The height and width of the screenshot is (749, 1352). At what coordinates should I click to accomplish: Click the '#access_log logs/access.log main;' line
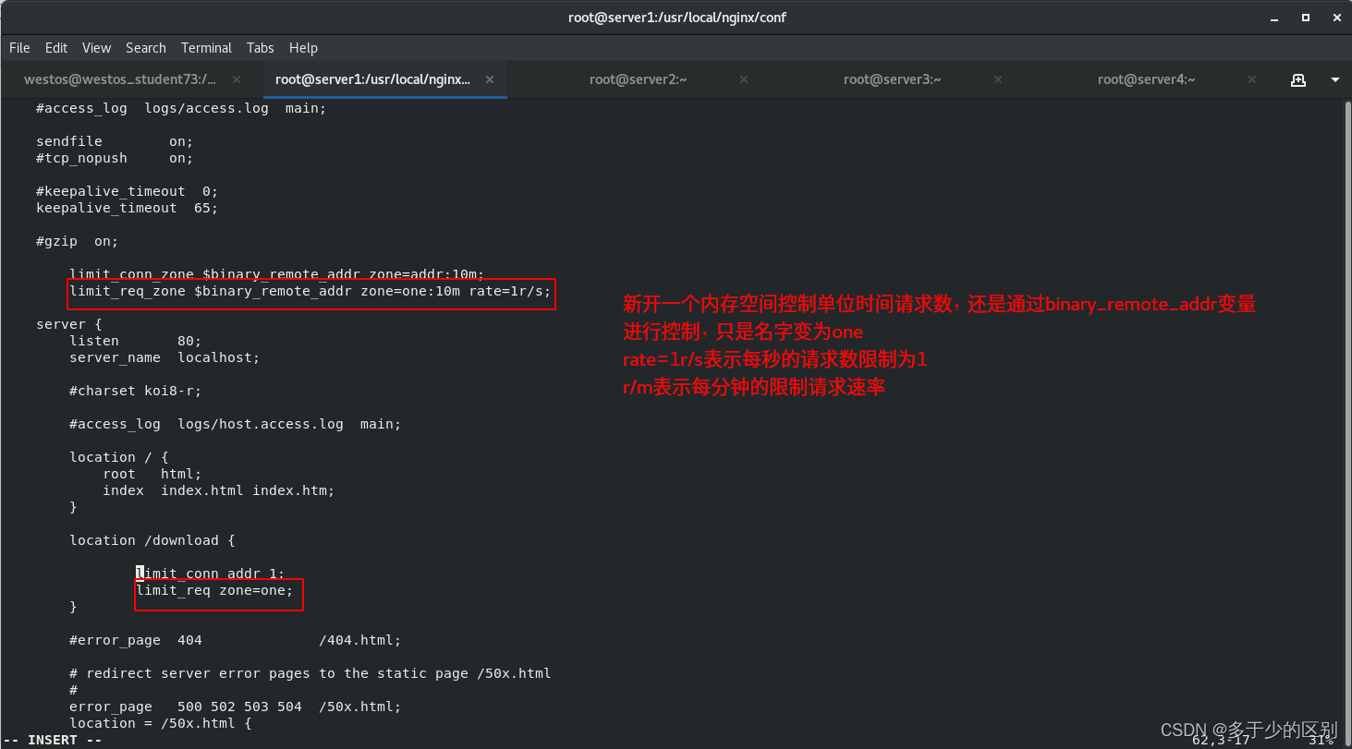pos(181,108)
